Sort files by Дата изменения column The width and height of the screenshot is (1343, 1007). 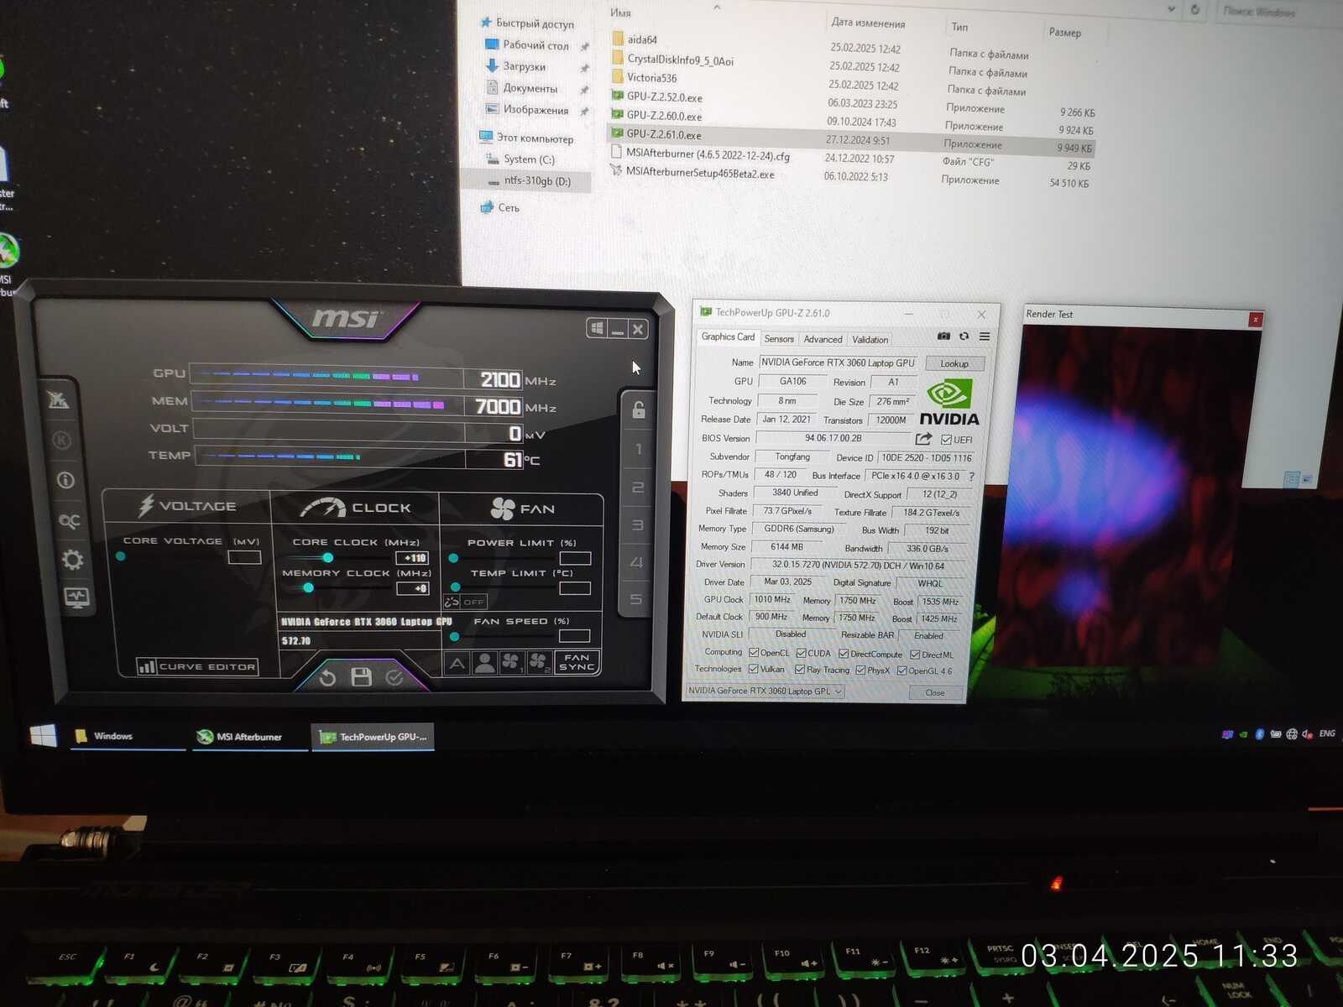tap(868, 23)
